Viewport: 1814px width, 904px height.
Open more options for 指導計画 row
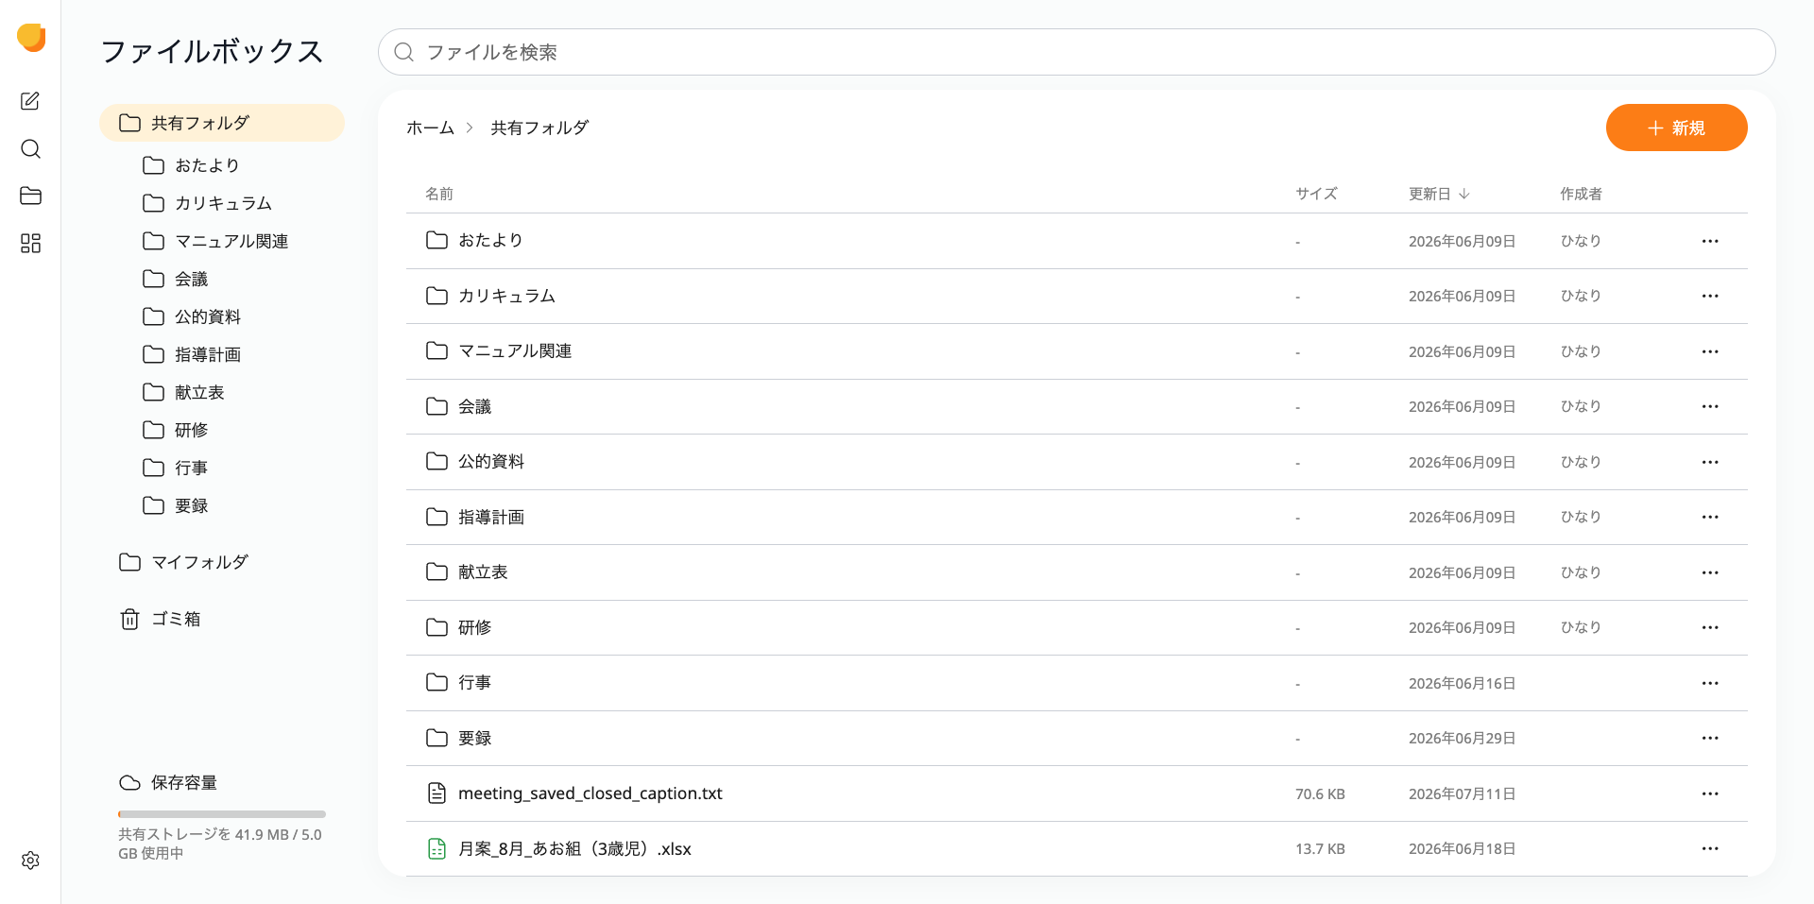(x=1710, y=517)
